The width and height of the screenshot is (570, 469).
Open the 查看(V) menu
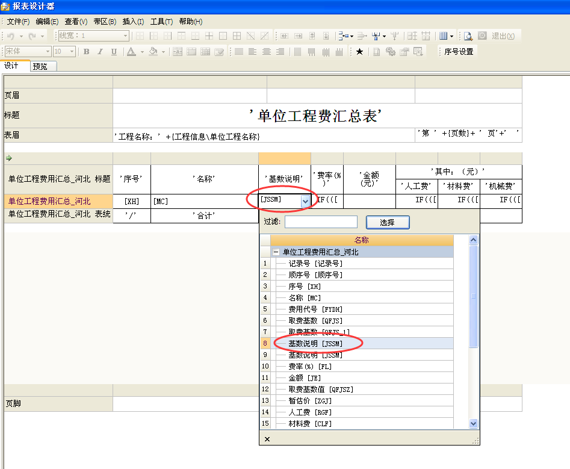click(x=76, y=22)
